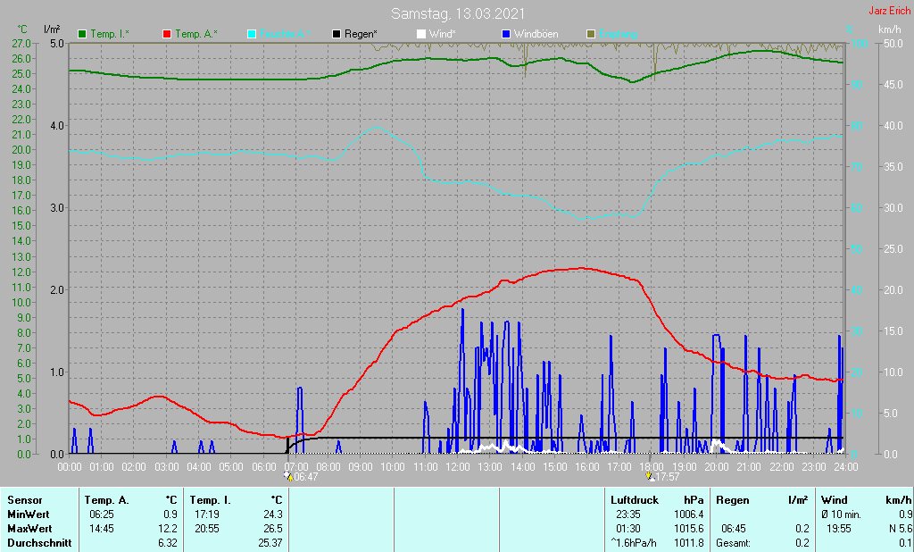Click the 'Wind' table column header

(835, 500)
